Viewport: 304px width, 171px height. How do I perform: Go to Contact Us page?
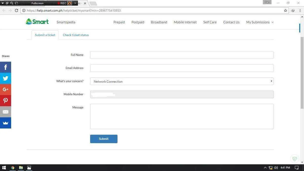(231, 22)
